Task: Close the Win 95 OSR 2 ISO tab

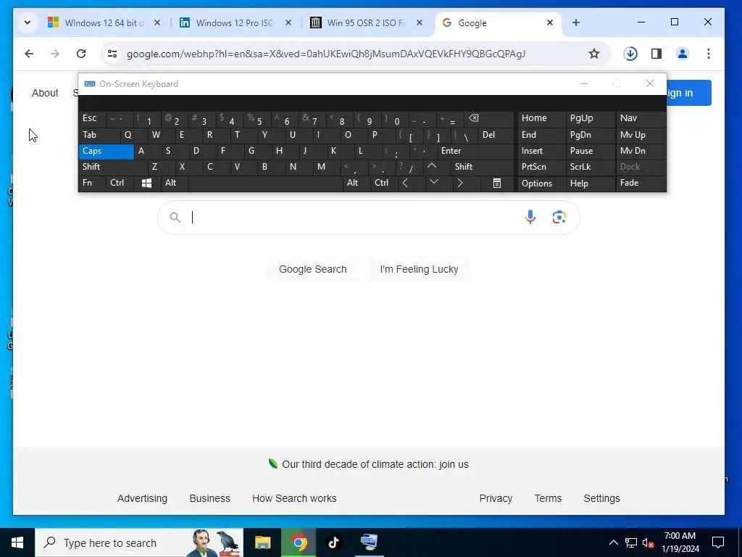Action: point(420,22)
